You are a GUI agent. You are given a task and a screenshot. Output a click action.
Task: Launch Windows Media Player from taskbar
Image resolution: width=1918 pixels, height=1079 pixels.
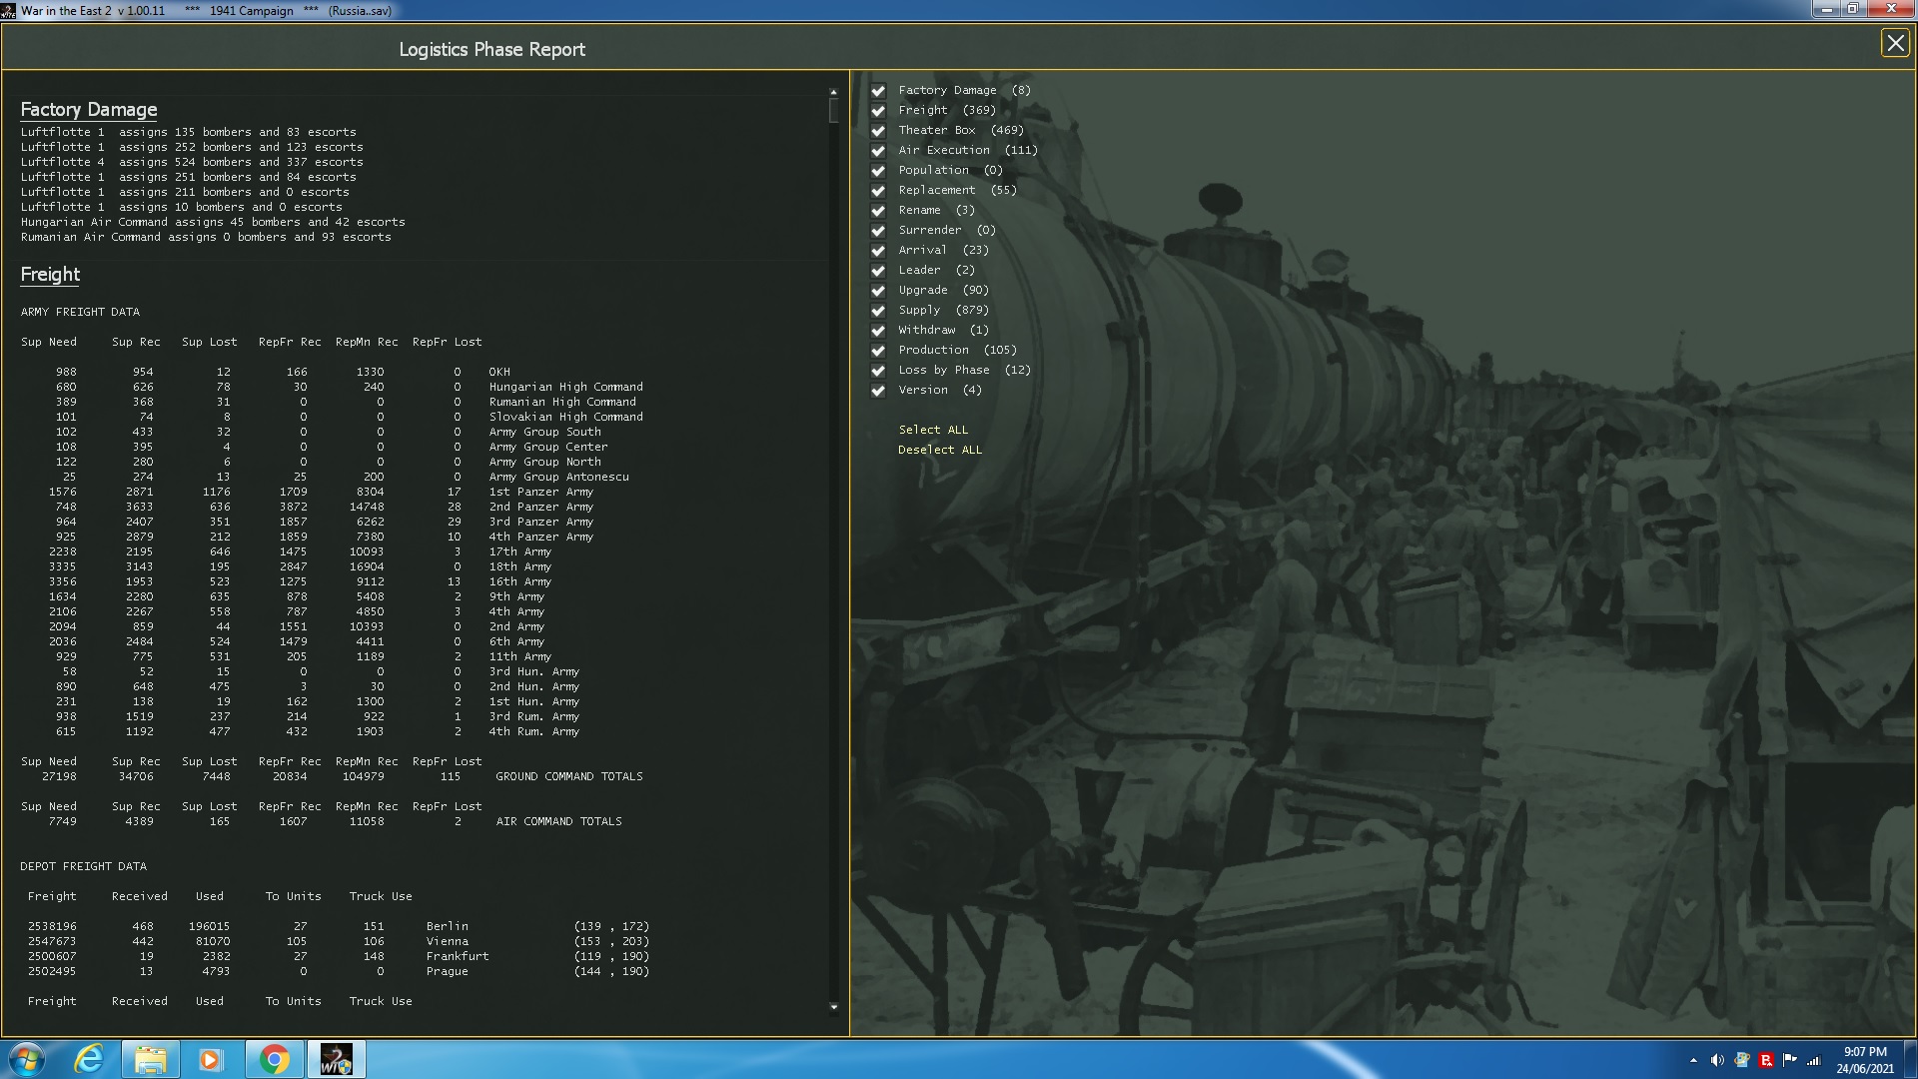point(210,1059)
